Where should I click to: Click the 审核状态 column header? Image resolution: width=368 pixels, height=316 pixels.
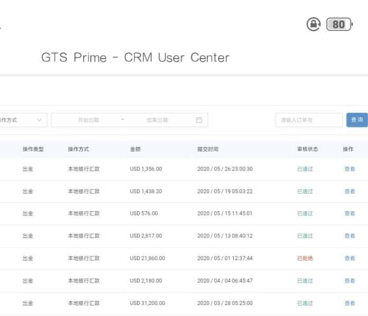pyautogui.click(x=307, y=149)
